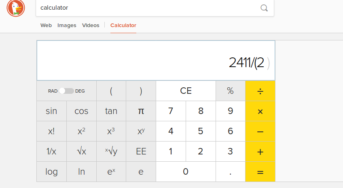Click the x squared button

click(x=81, y=131)
